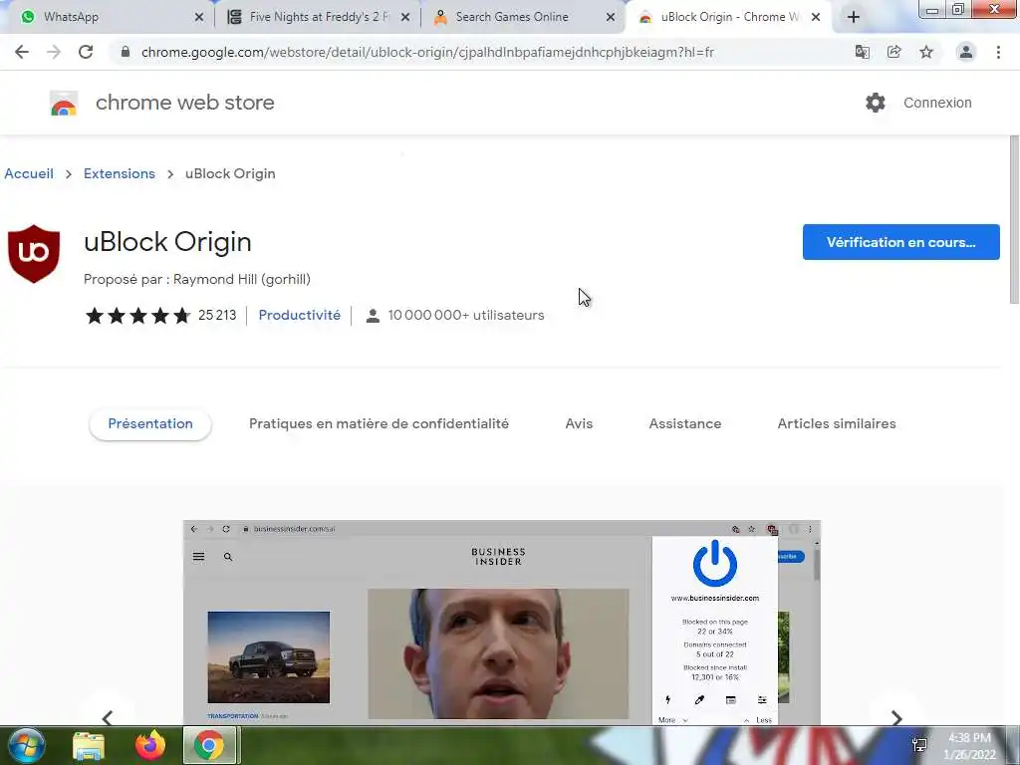Open the Assistance tab
The width and height of the screenshot is (1020, 765).
685,423
